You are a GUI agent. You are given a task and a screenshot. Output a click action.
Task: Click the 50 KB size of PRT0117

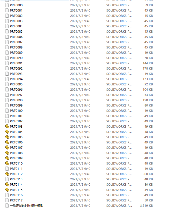click(x=148, y=200)
